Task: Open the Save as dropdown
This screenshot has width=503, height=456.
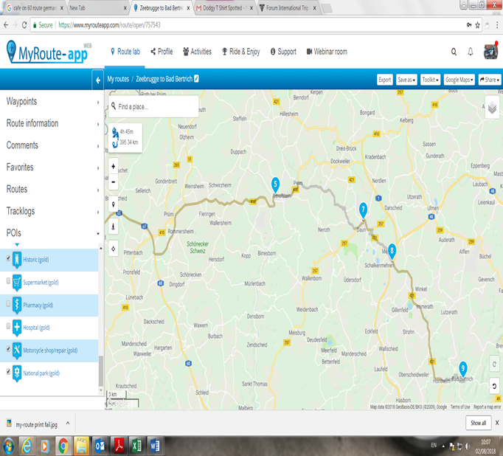Action: tap(406, 80)
